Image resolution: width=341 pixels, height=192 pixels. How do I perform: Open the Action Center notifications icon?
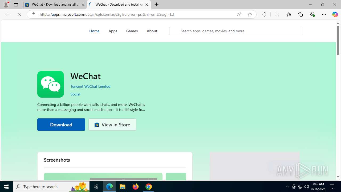[332, 187]
